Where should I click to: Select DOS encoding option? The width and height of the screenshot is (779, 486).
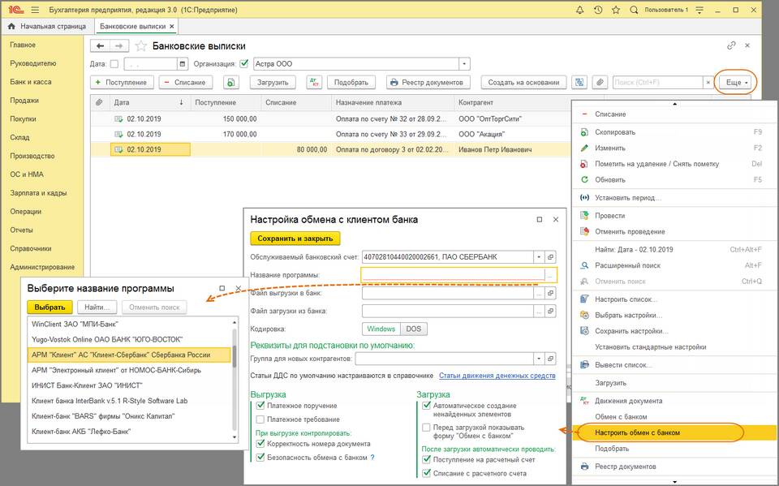[413, 329]
